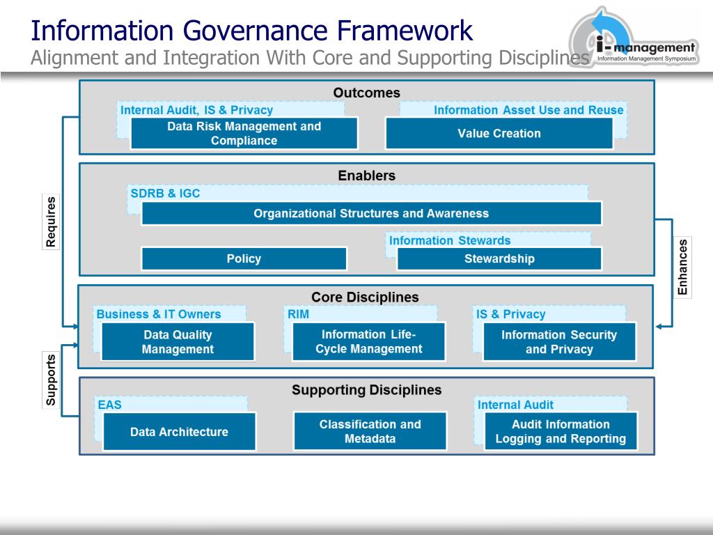
Task: Click the Requires connector label
Action: point(51,222)
